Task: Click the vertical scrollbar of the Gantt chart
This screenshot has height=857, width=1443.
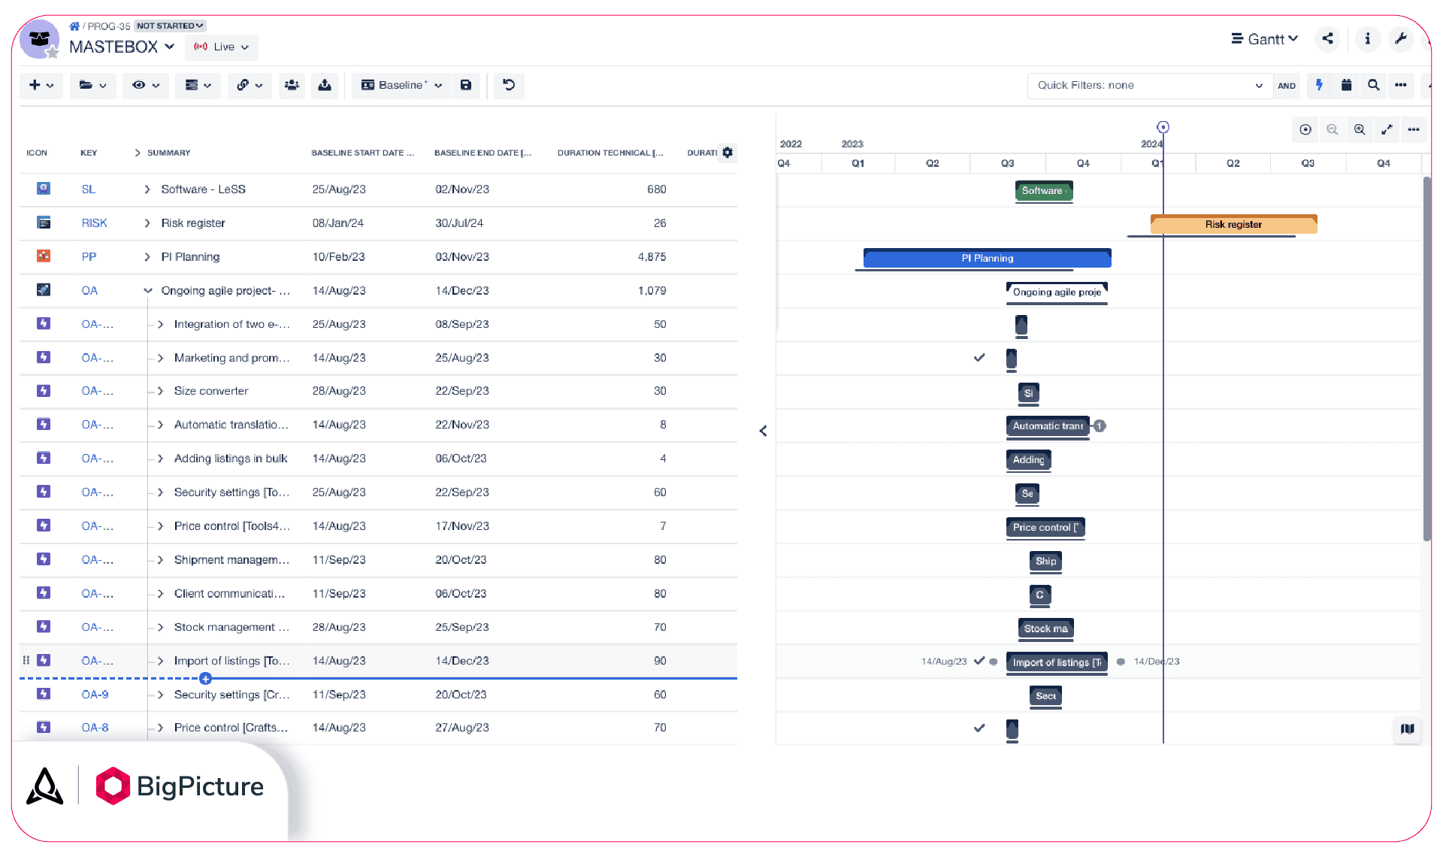Action: pos(1426,359)
